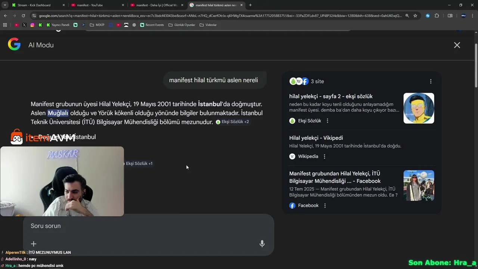Image resolution: width=478 pixels, height=269 pixels.
Task: Close the Stream - Kick Dashboard tab
Action: pyautogui.click(x=63, y=5)
